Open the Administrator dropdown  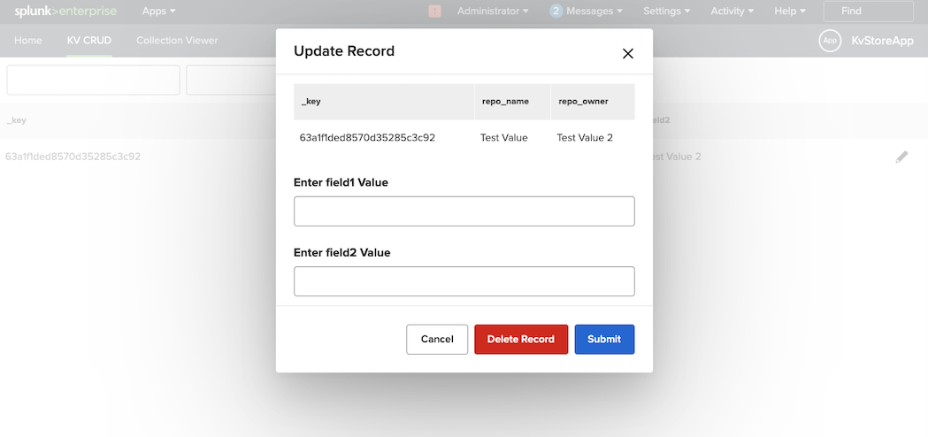(493, 11)
